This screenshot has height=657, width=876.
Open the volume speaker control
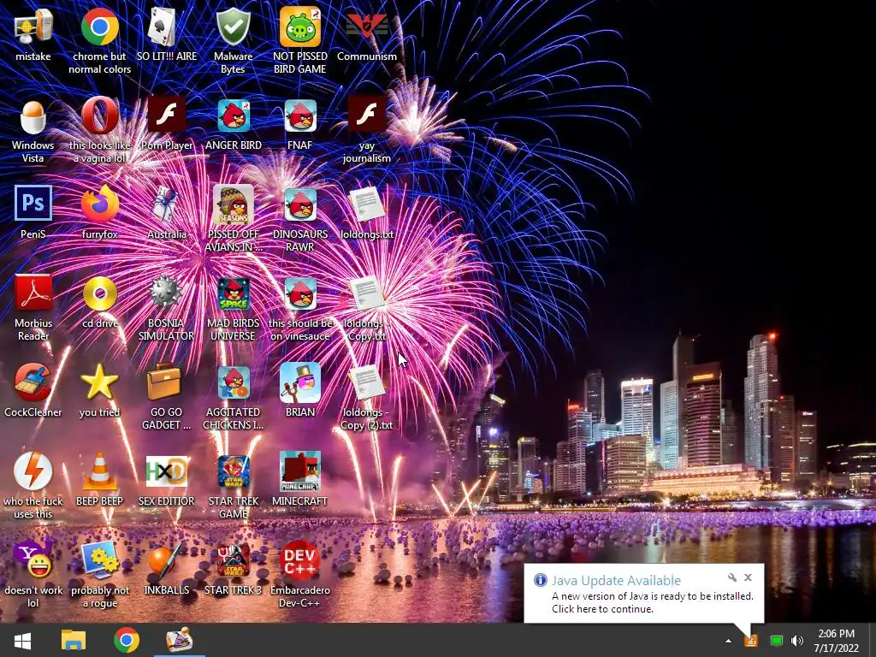pos(797,641)
